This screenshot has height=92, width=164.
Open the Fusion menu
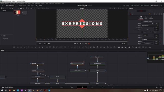pos(43,3)
